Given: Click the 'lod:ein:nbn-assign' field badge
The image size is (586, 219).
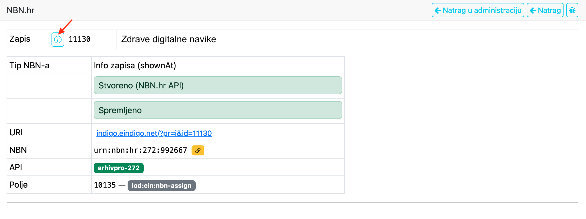Looking at the screenshot, I should click(x=161, y=185).
